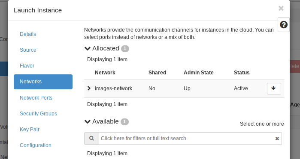Switch to the Configuration step
Viewport: 300px width, 159px height.
tap(35, 145)
